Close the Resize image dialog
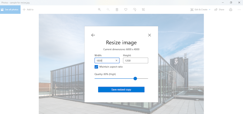 [149, 35]
